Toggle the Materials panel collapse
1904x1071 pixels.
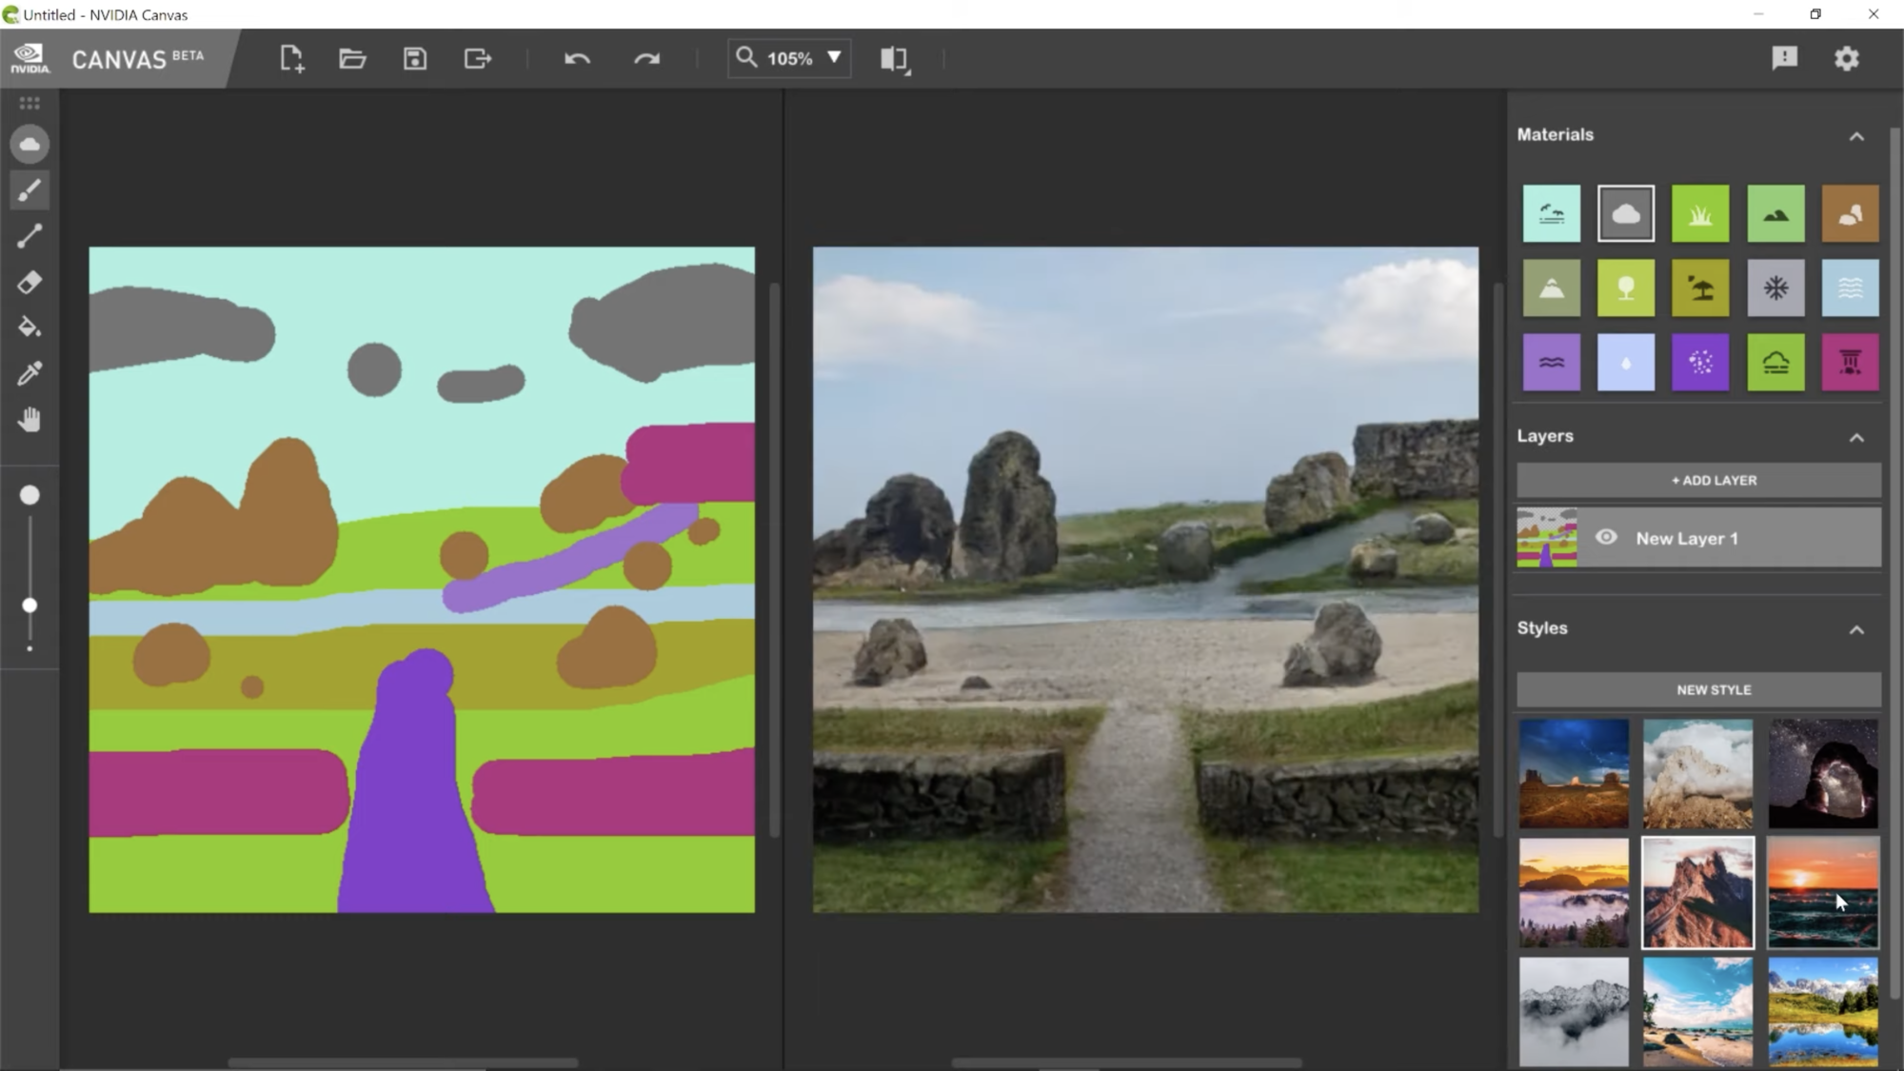pos(1858,134)
